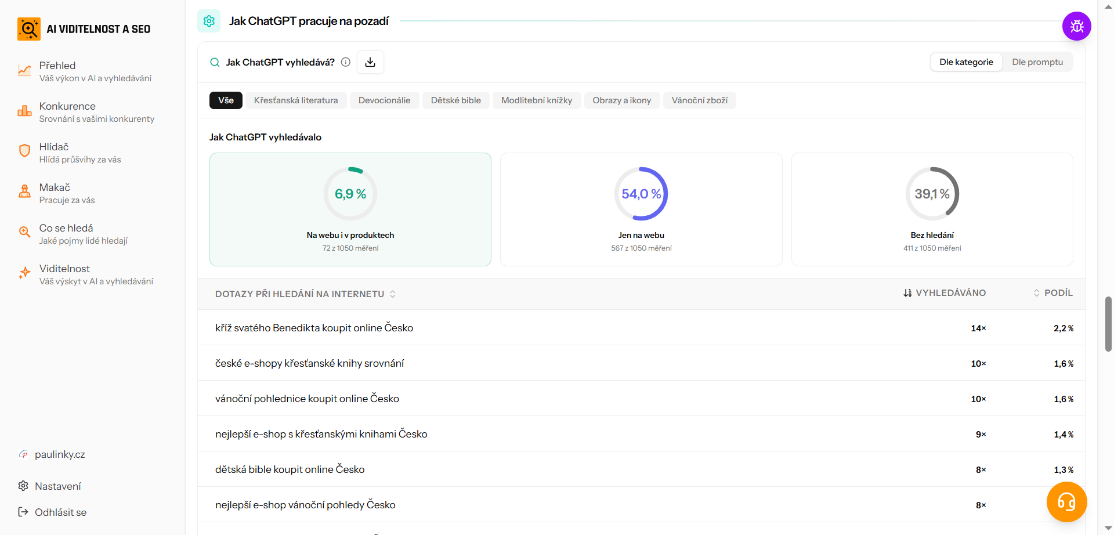Image resolution: width=1114 pixels, height=535 pixels.
Task: Open the paulinky.cz site selector
Action: click(60, 454)
